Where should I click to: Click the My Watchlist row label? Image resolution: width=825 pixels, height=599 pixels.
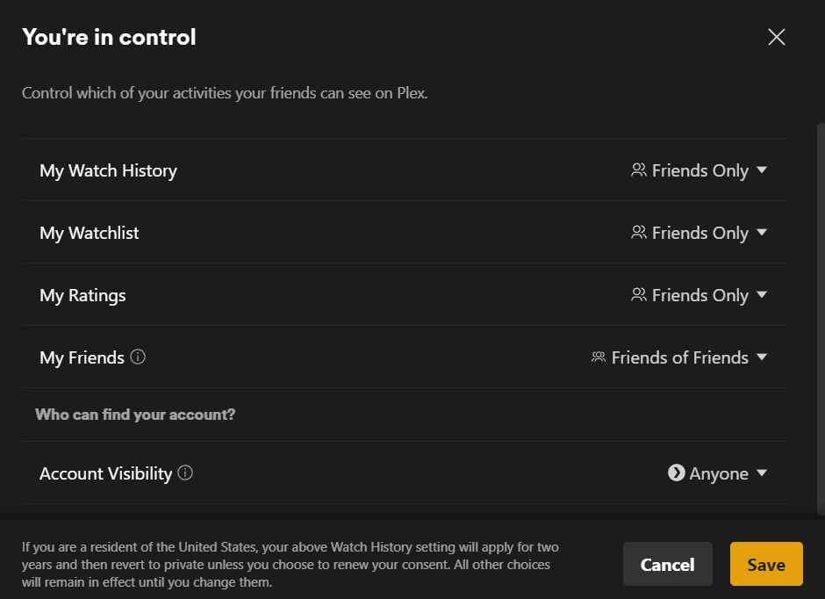(x=90, y=233)
